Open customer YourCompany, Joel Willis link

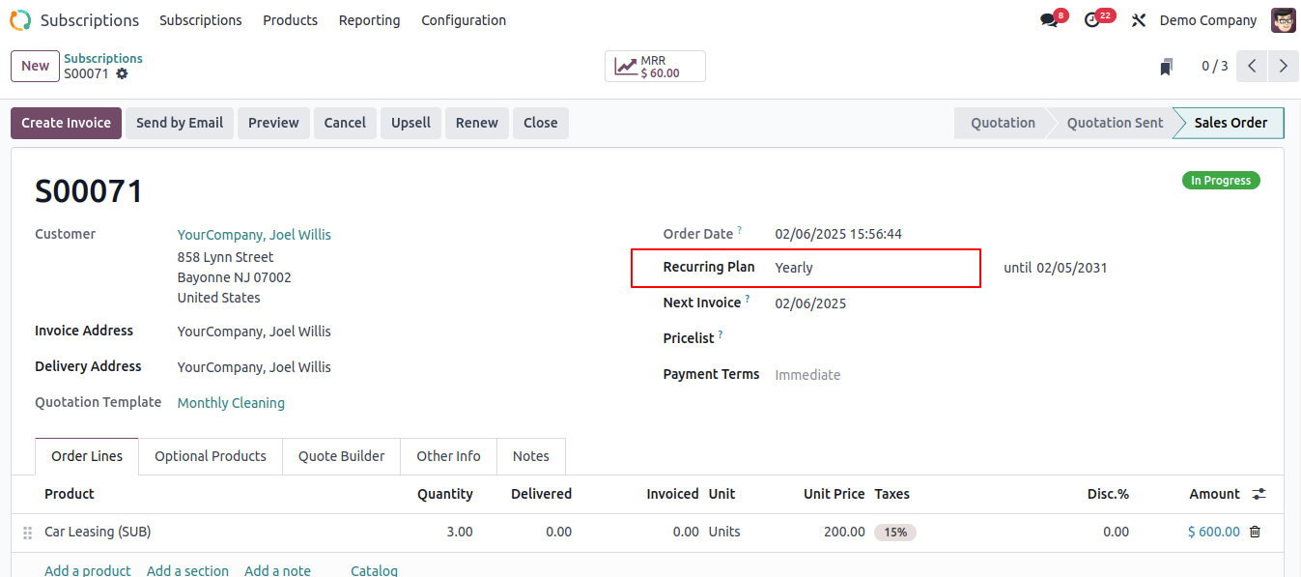pyautogui.click(x=254, y=235)
